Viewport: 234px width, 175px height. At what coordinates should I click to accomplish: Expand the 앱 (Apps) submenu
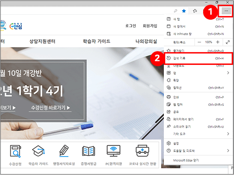[x=198, y=73]
